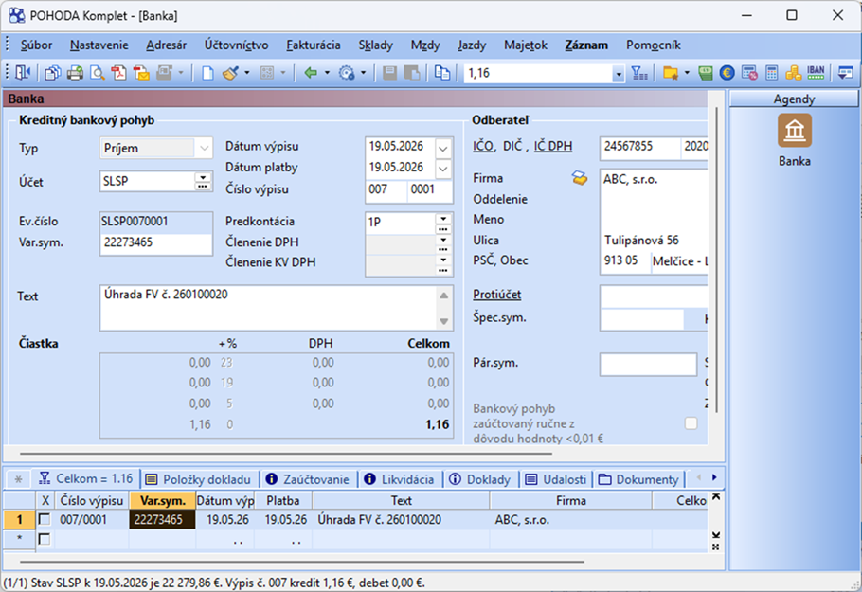Check the X box in row 007/0001
Viewport: 862px width, 592px height.
point(45,519)
